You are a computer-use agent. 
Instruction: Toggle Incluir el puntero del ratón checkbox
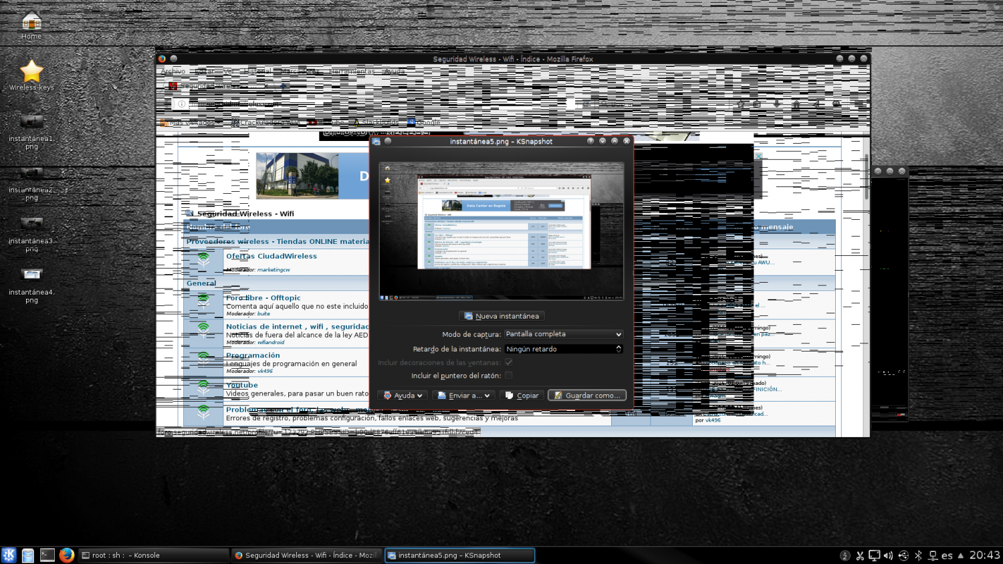509,376
